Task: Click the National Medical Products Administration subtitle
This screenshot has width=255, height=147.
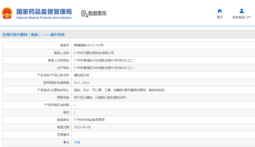Action: tap(44, 18)
